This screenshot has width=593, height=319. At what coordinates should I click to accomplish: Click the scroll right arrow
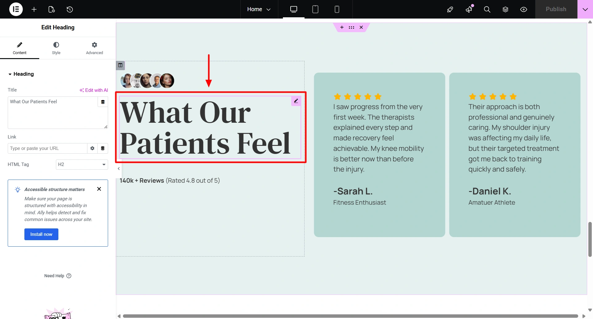[584, 316]
